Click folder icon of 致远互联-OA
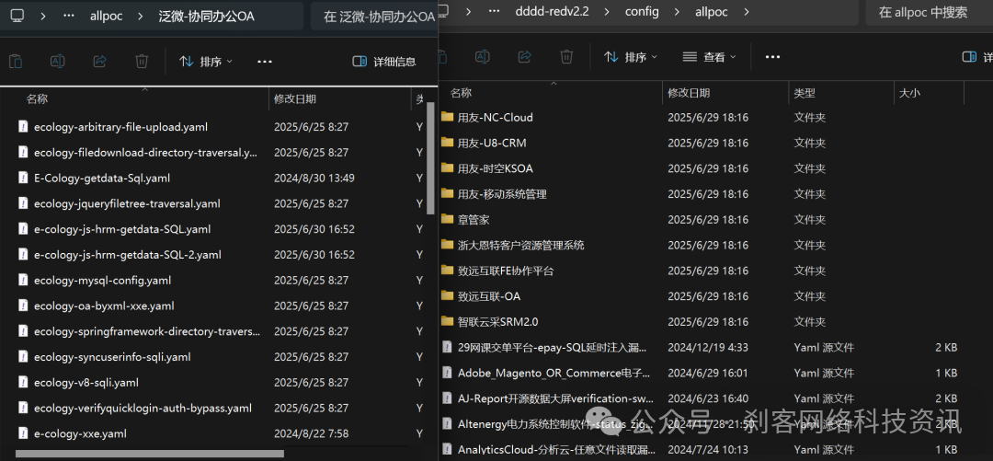 pyautogui.click(x=447, y=295)
